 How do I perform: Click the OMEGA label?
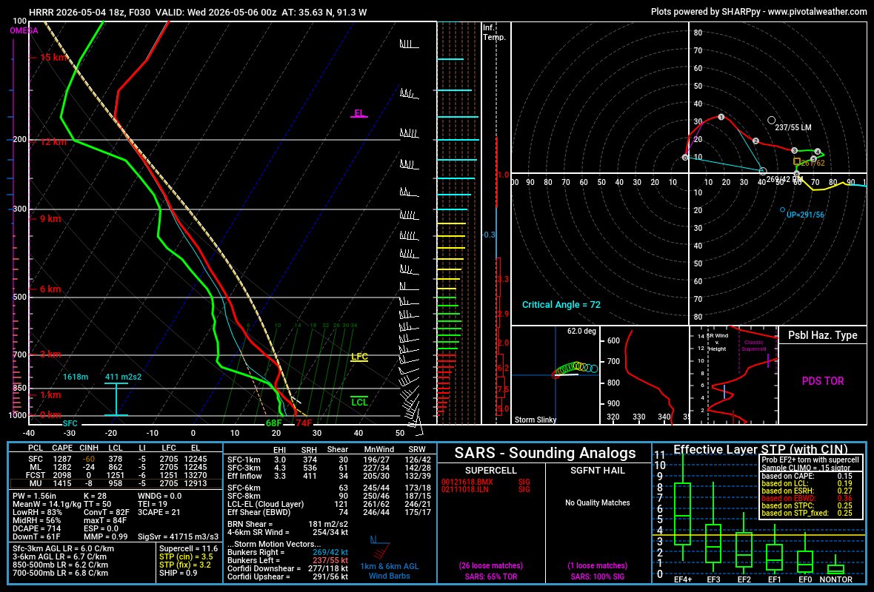24,30
